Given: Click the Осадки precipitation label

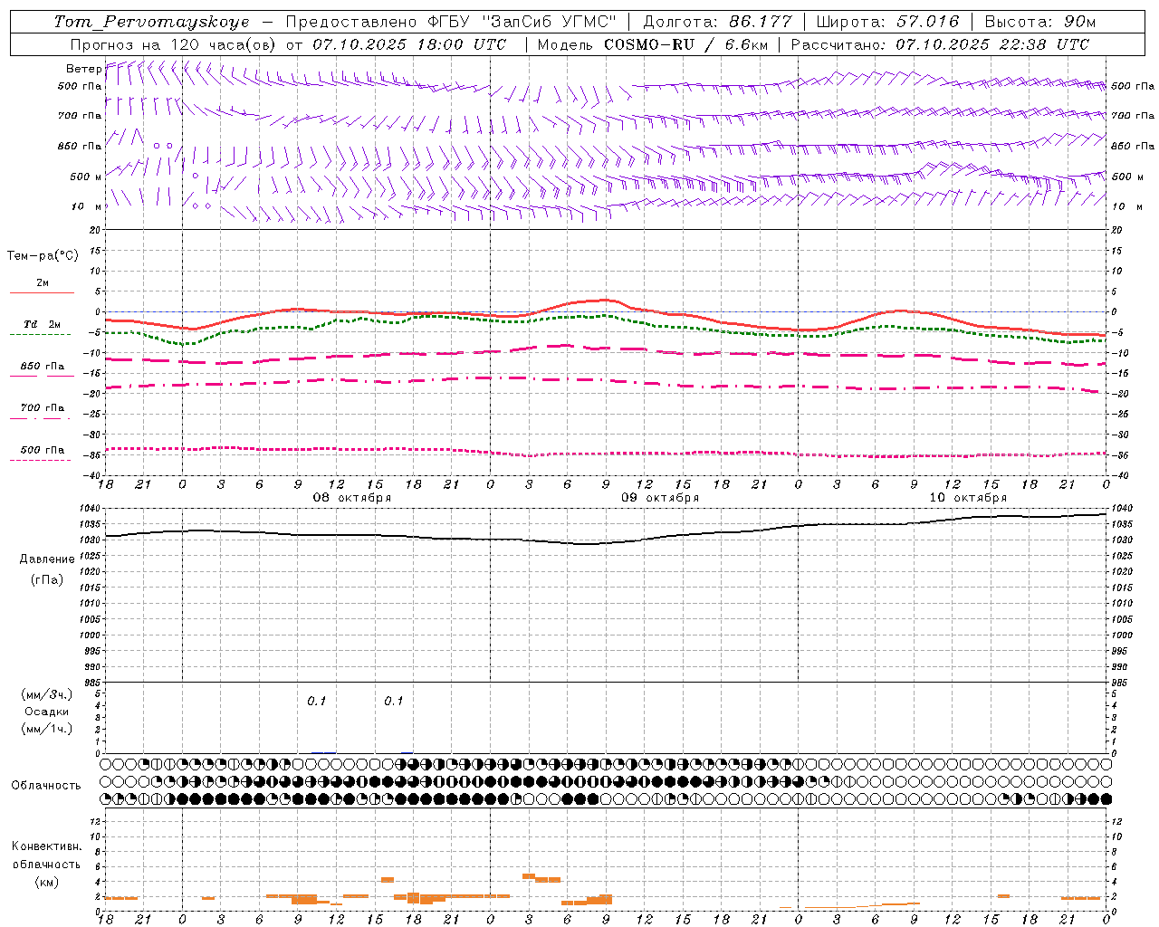Looking at the screenshot, I should [47, 712].
